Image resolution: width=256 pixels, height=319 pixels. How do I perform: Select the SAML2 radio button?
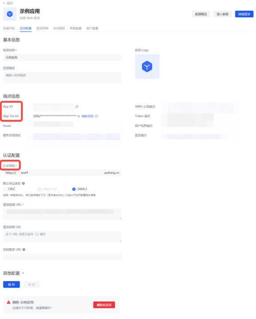[x=74, y=189]
